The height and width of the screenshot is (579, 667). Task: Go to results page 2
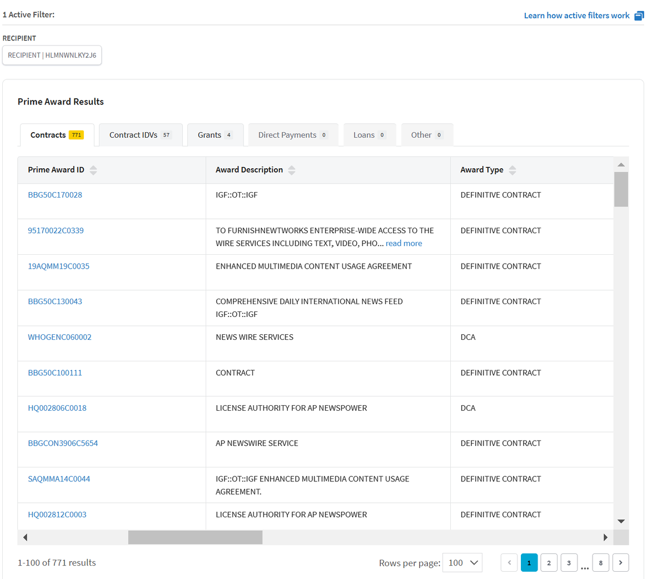pos(549,562)
